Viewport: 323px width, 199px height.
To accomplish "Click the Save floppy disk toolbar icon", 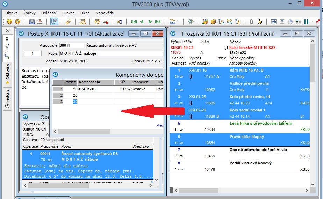I will tap(32, 22).
